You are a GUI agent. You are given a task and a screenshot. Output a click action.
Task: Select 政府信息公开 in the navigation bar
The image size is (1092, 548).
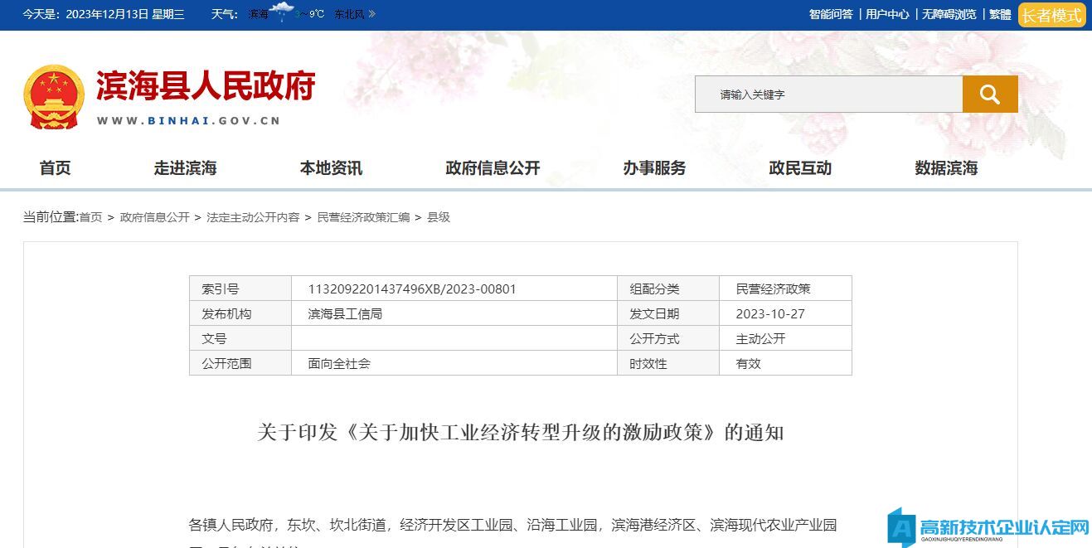(493, 168)
